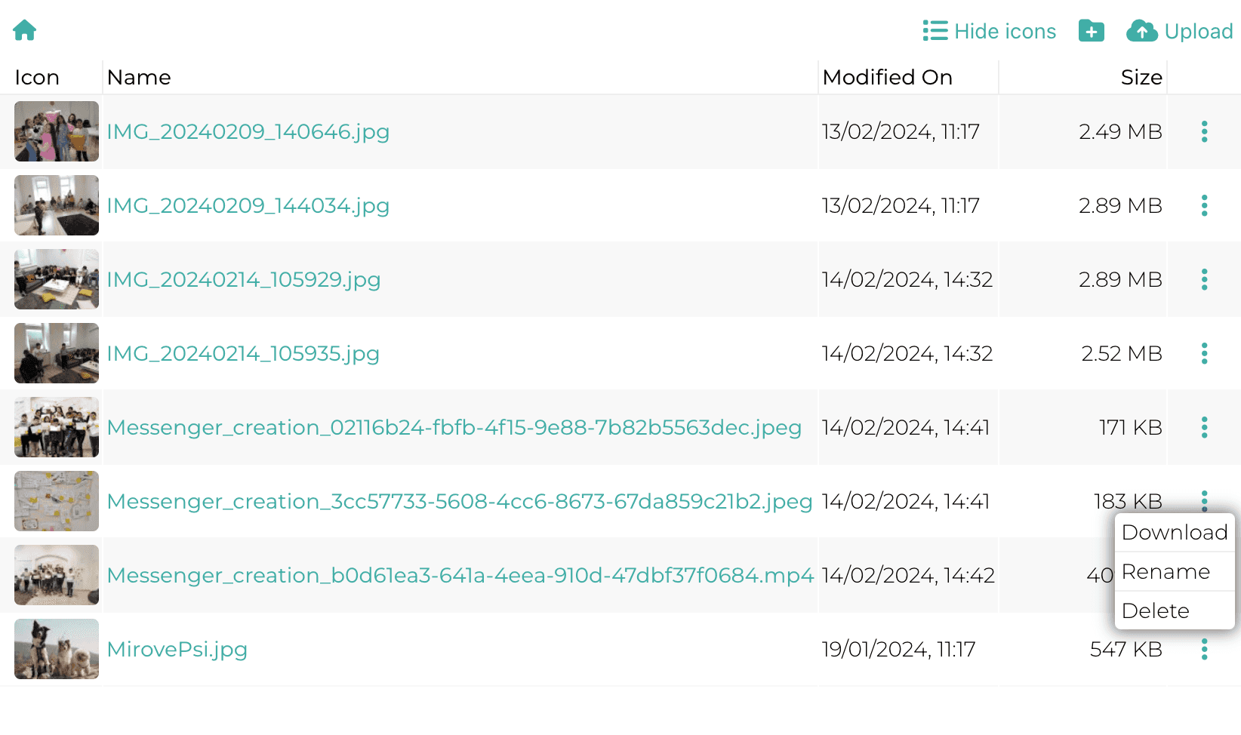Open options menu for IMG_20240214_105935.jpg
Screen dimensions: 1241x735
1204,354
